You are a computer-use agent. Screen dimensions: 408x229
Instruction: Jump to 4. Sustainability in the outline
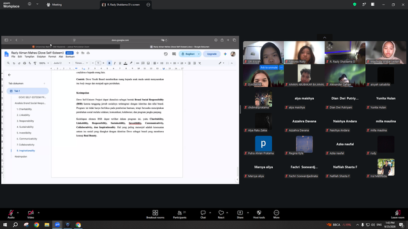click(25, 127)
